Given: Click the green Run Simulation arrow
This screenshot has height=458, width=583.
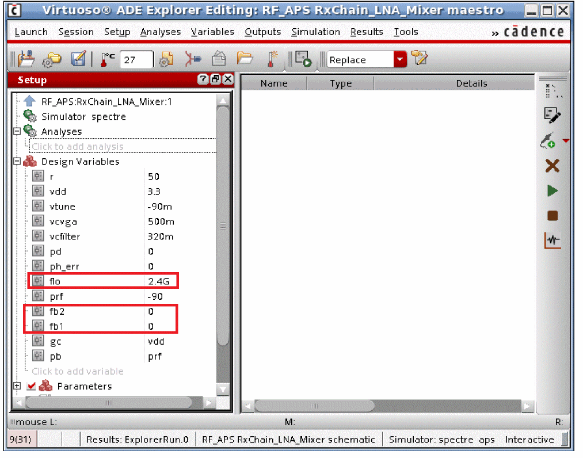Looking at the screenshot, I should click(x=552, y=190).
